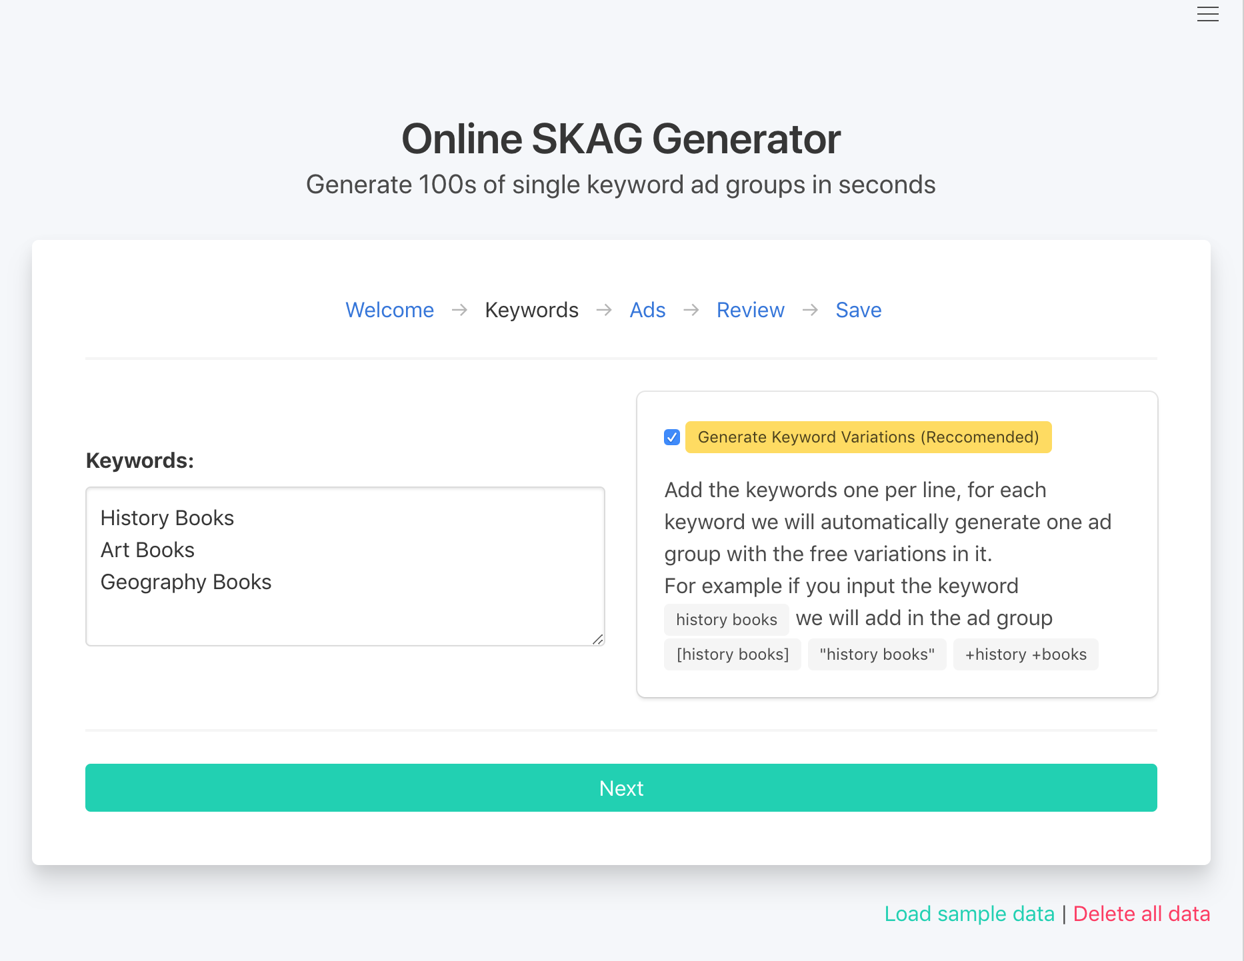Open the hamburger menu
Screen dimensions: 1244x961
tap(1207, 14)
